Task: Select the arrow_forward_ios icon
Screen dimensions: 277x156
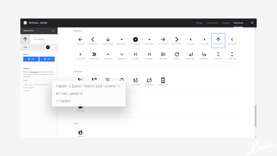Action: pos(177,39)
